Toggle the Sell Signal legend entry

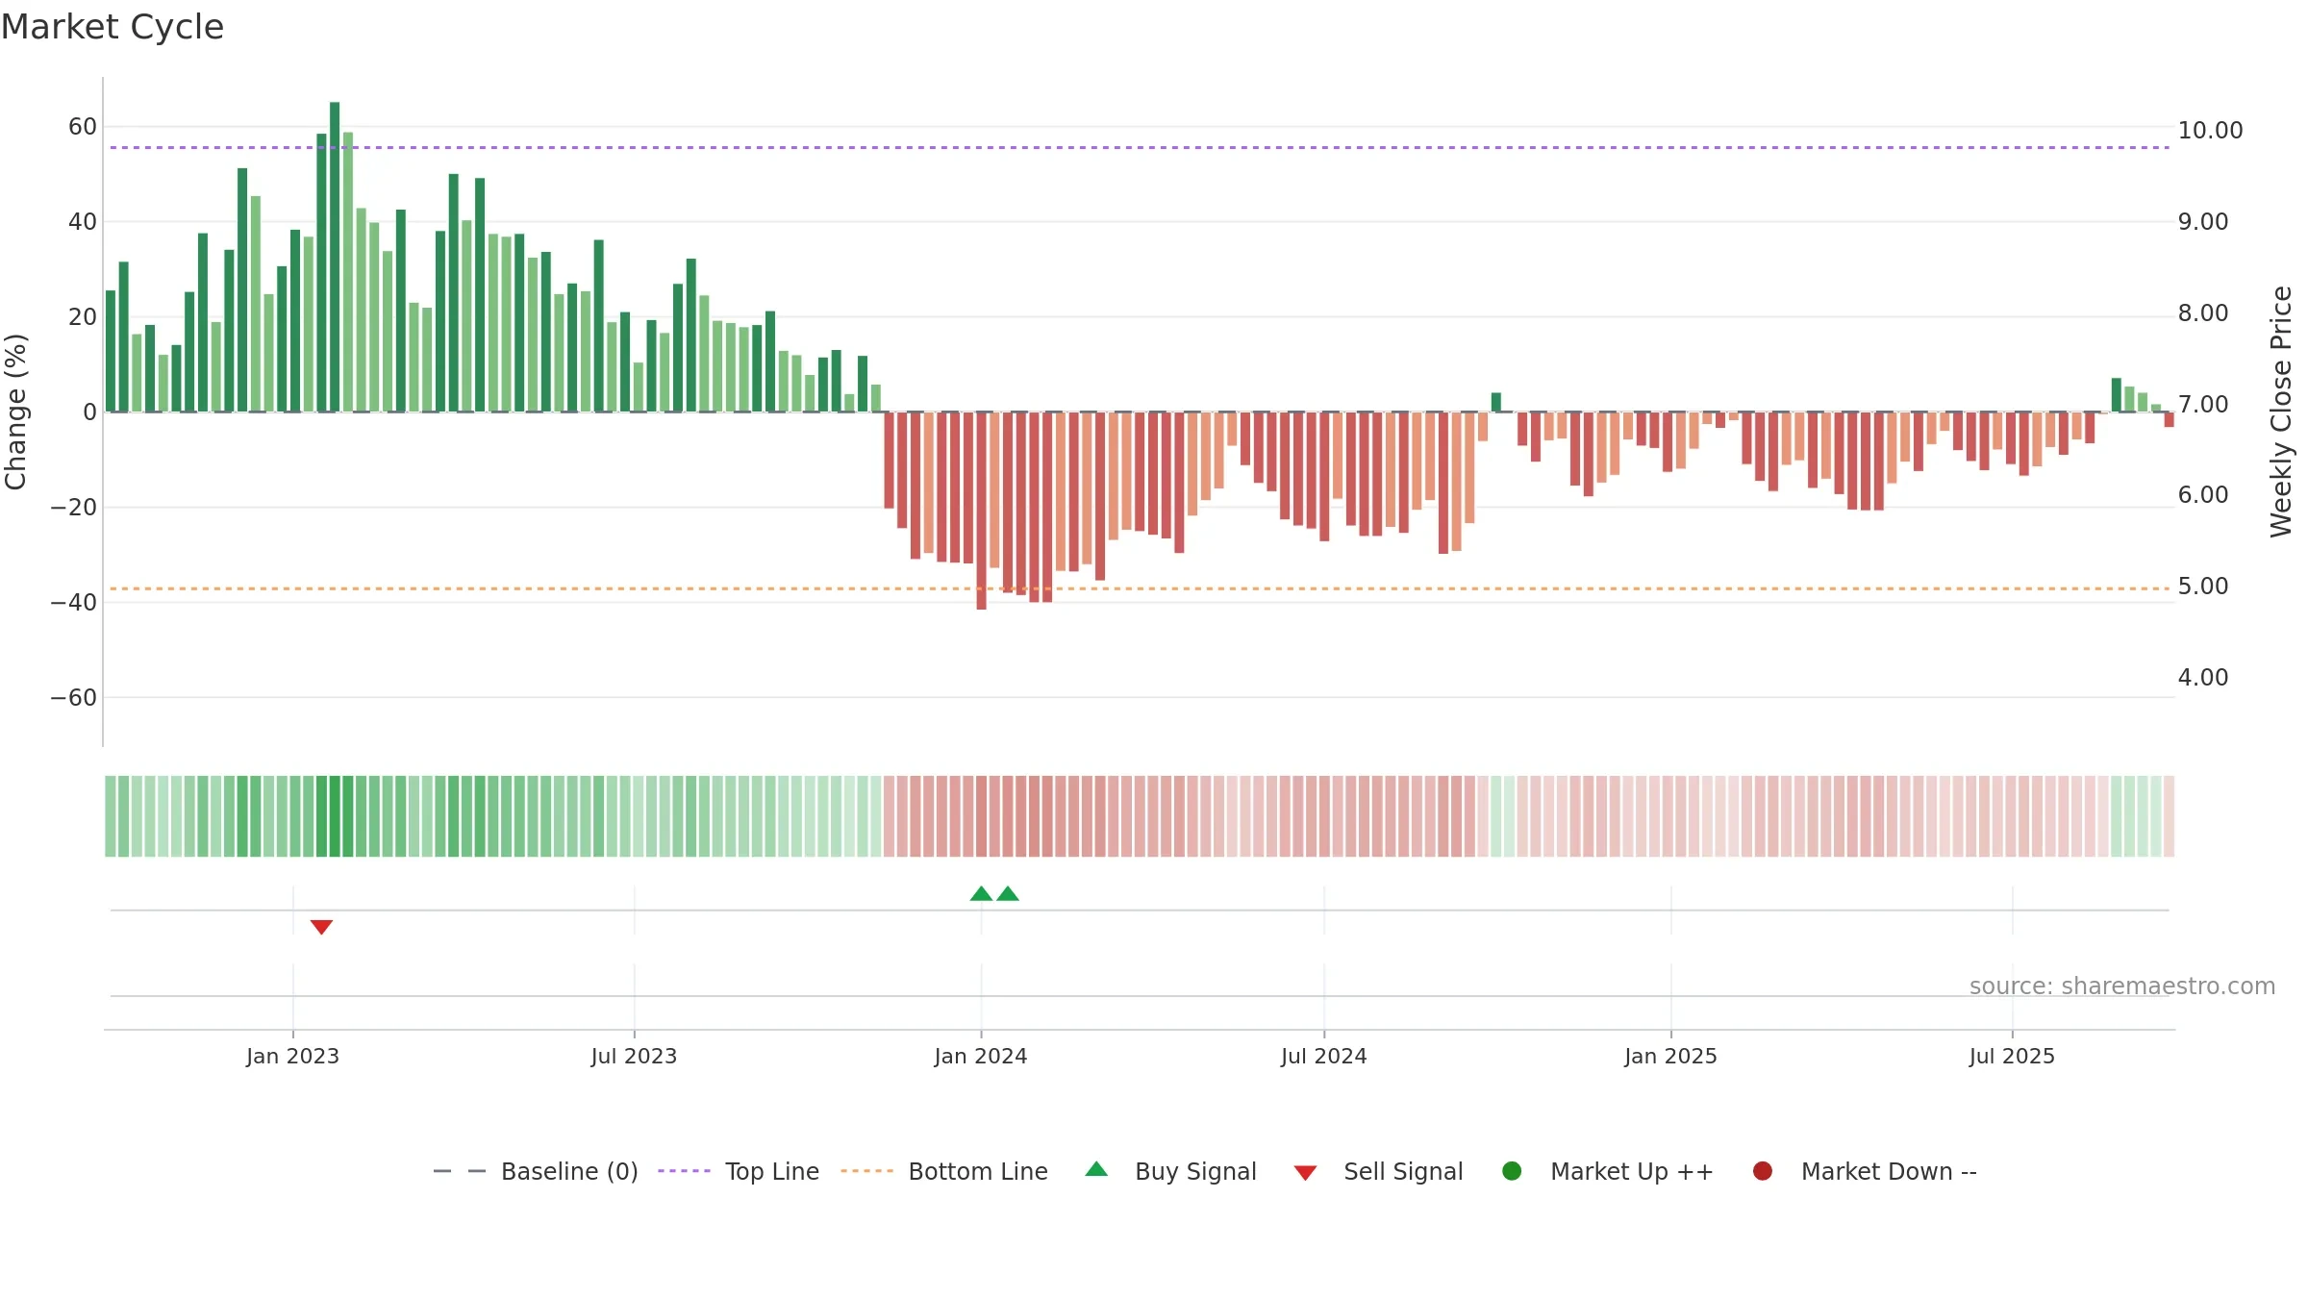point(1378,1171)
